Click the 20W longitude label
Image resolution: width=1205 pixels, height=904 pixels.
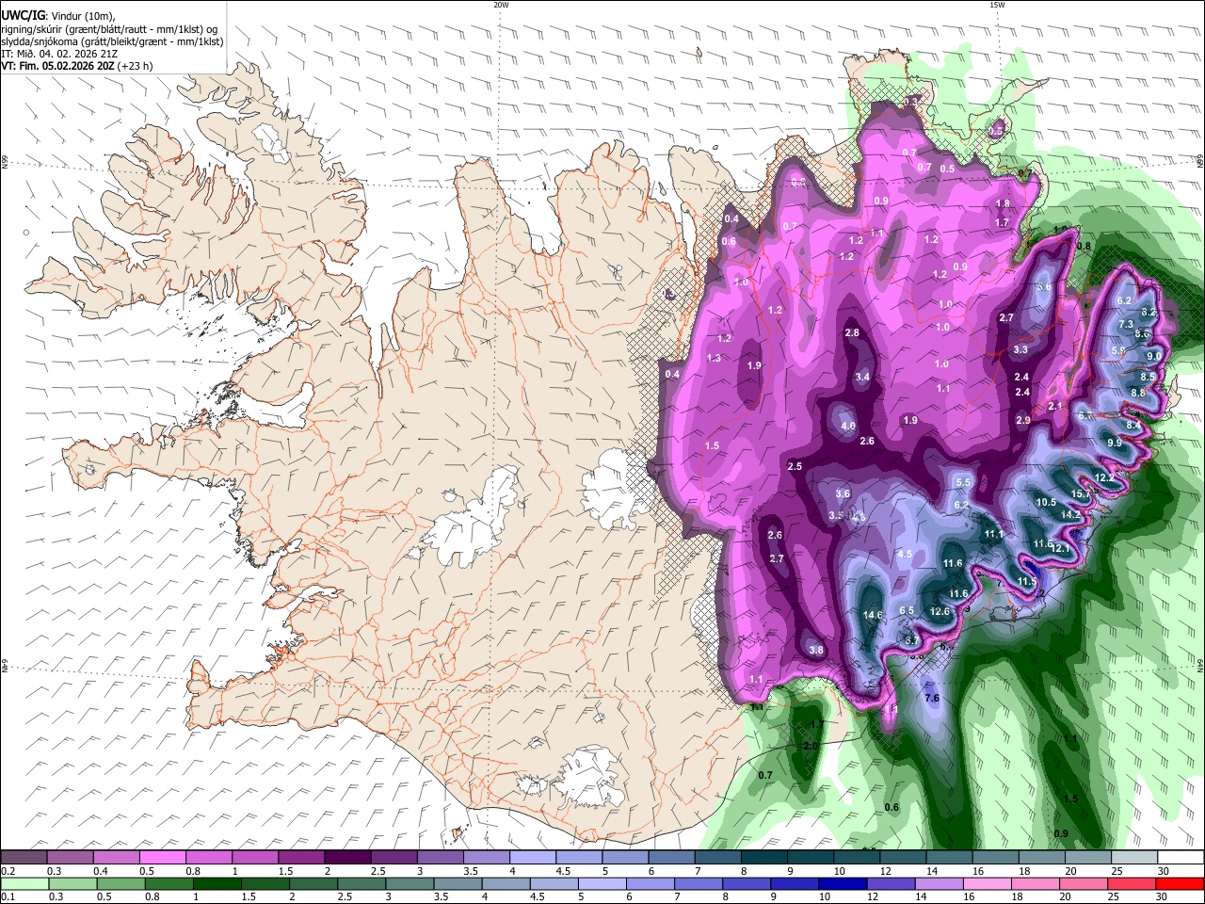[501, 5]
